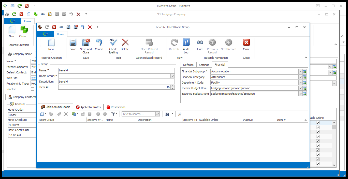Screen dimensions: 348x179
Task: Click the magnifier button beside the search box
Action: point(157,114)
